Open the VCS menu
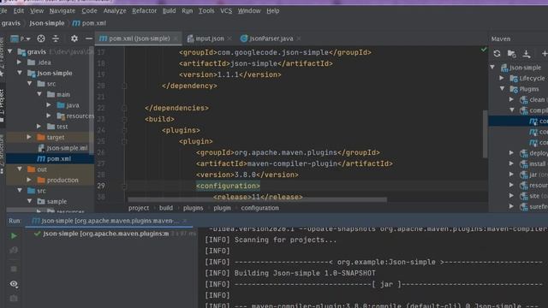The width and height of the screenshot is (548, 308). click(x=226, y=11)
